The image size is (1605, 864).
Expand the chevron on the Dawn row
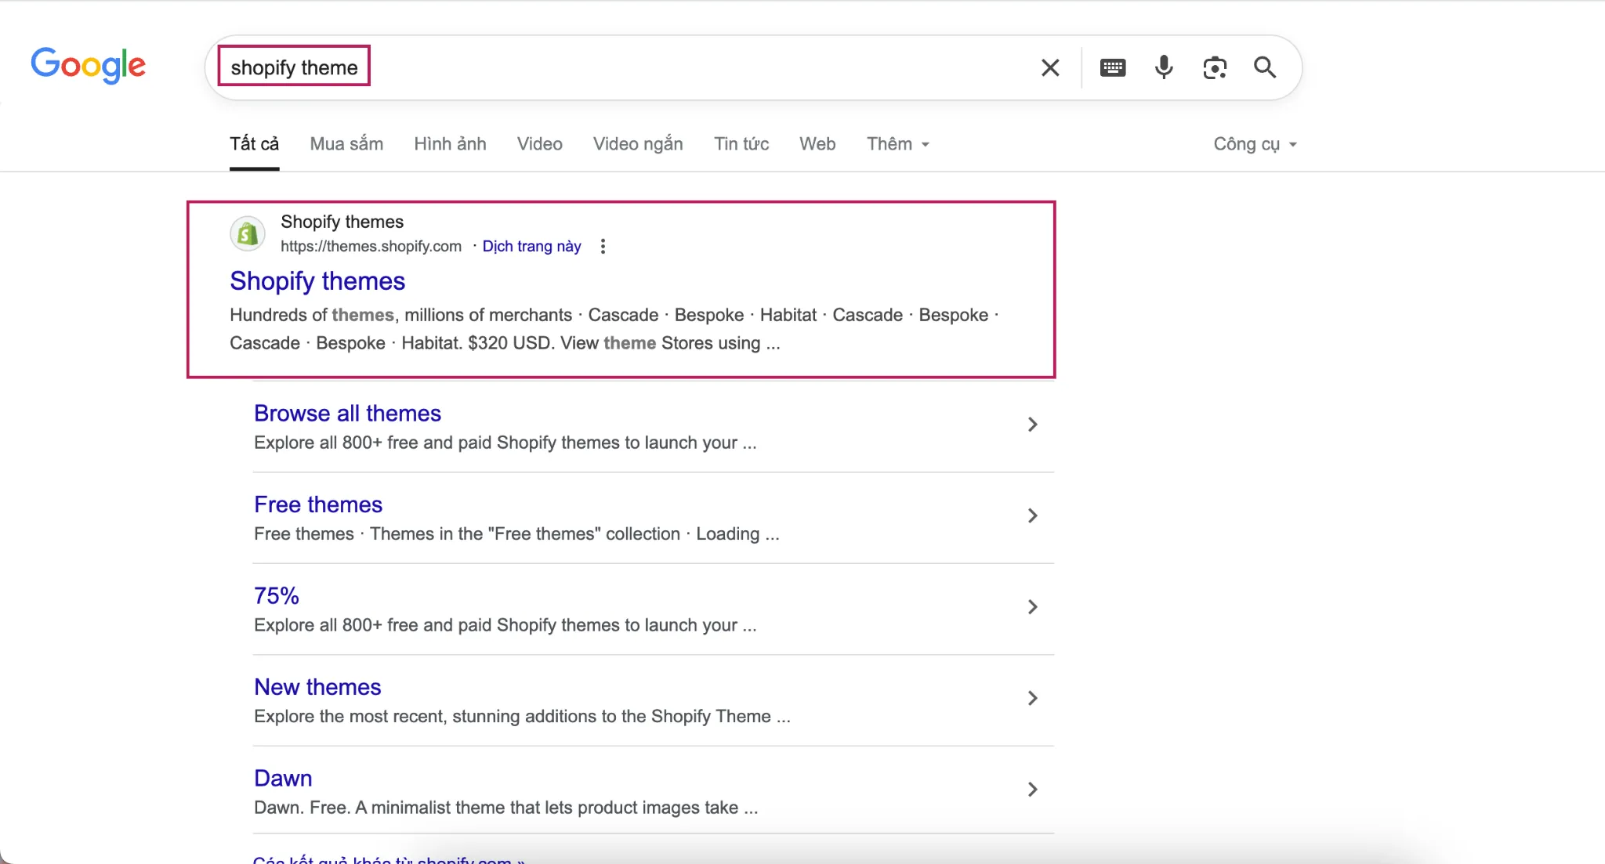click(x=1032, y=790)
